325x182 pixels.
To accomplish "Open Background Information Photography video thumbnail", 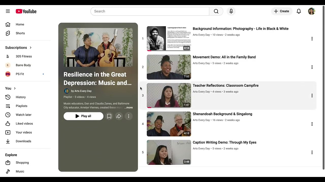I will click(169, 39).
